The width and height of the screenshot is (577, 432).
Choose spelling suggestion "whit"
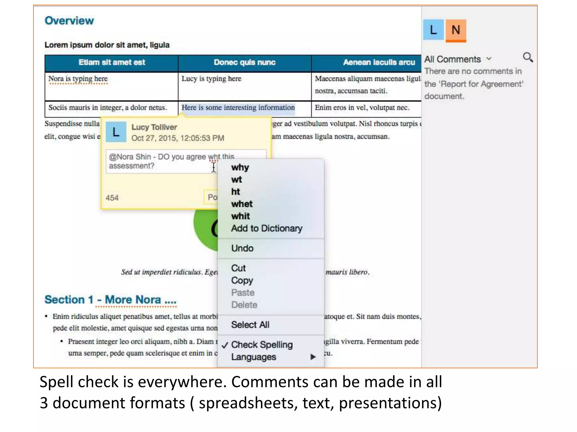(241, 216)
